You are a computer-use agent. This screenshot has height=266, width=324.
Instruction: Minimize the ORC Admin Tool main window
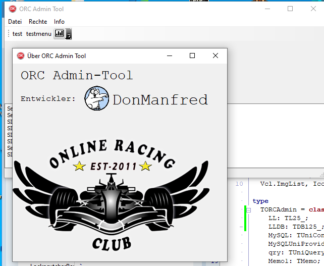tap(267, 9)
